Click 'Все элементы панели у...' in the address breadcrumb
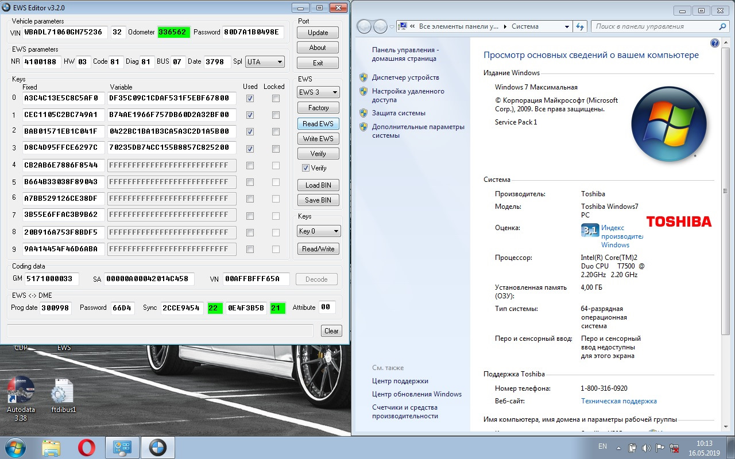Image resolution: width=735 pixels, height=459 pixels. pyautogui.click(x=459, y=26)
